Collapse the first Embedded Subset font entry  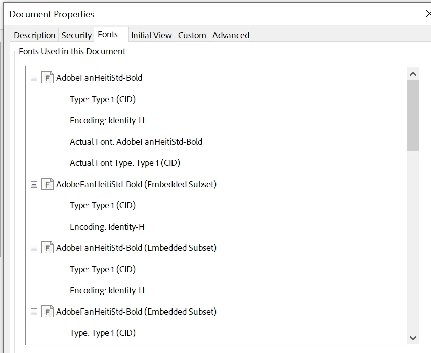(34, 184)
